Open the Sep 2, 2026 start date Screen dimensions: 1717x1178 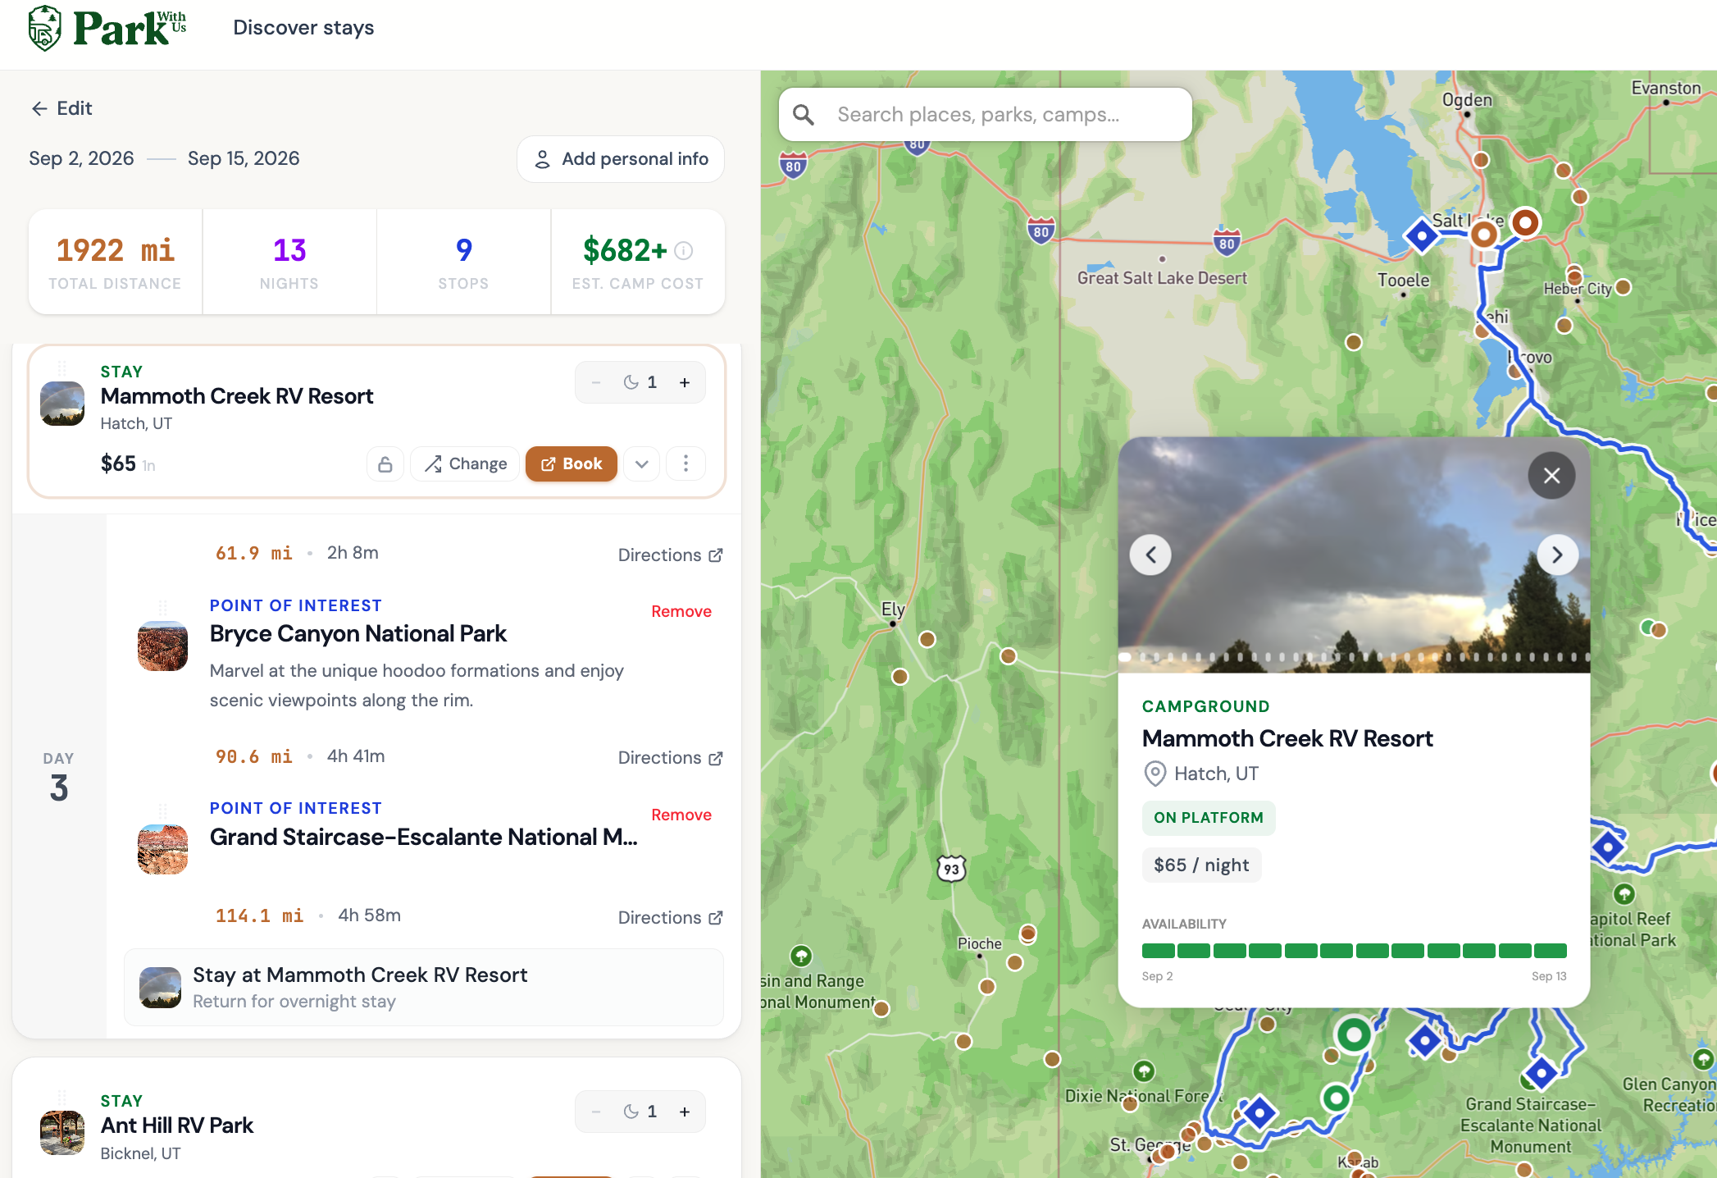[x=81, y=158]
